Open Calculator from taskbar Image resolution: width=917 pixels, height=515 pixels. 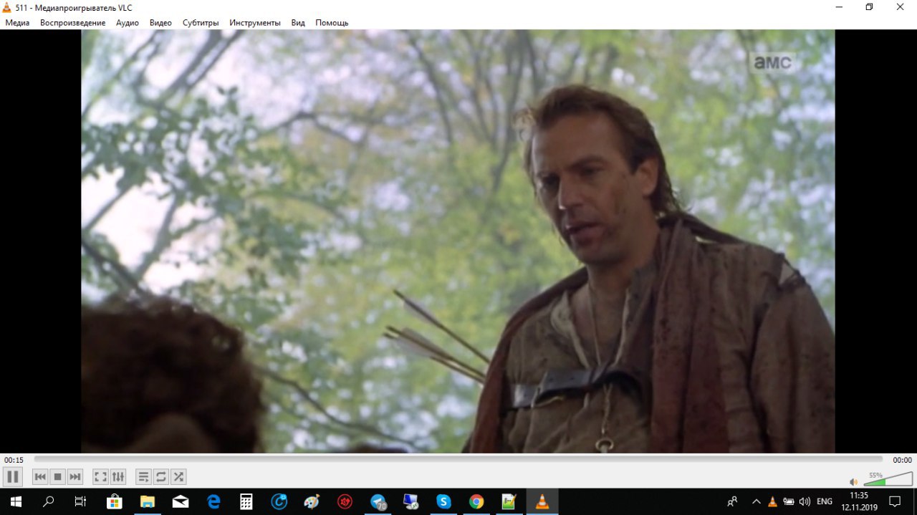click(x=246, y=501)
